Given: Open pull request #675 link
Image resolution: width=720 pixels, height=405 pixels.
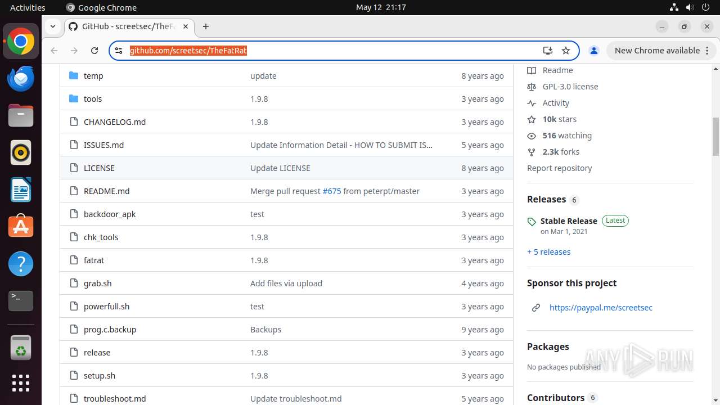Looking at the screenshot, I should 332,191.
